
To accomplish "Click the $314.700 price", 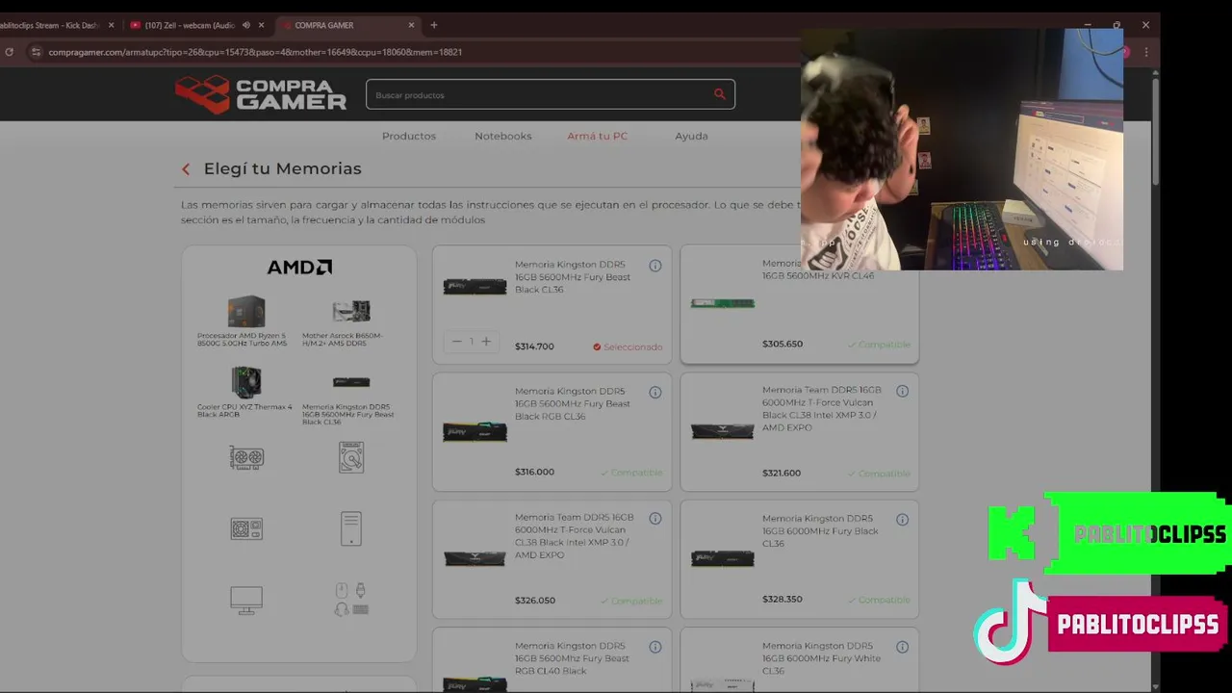I will (x=534, y=346).
